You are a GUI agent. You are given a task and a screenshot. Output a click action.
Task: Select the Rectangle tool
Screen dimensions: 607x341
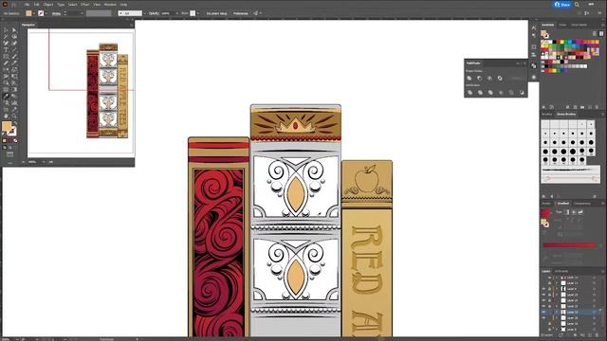(x=7, y=57)
